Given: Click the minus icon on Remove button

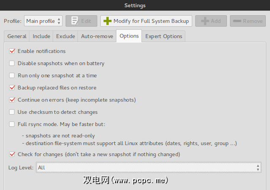Looking at the screenshot, I should click(237, 21).
